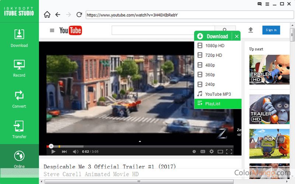295x184 pixels.
Task: Mute the video volume
Action: coord(75,151)
